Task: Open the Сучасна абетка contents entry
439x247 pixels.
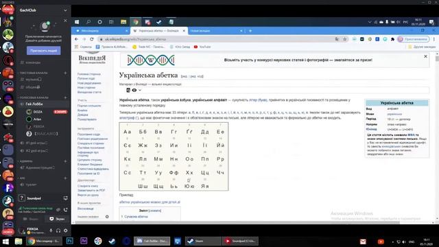Action: pos(136,217)
